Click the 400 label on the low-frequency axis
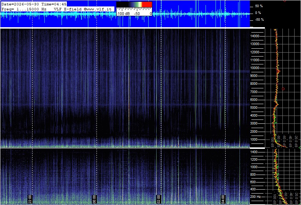The image size is (301, 205). pyautogui.click(x=253, y=189)
